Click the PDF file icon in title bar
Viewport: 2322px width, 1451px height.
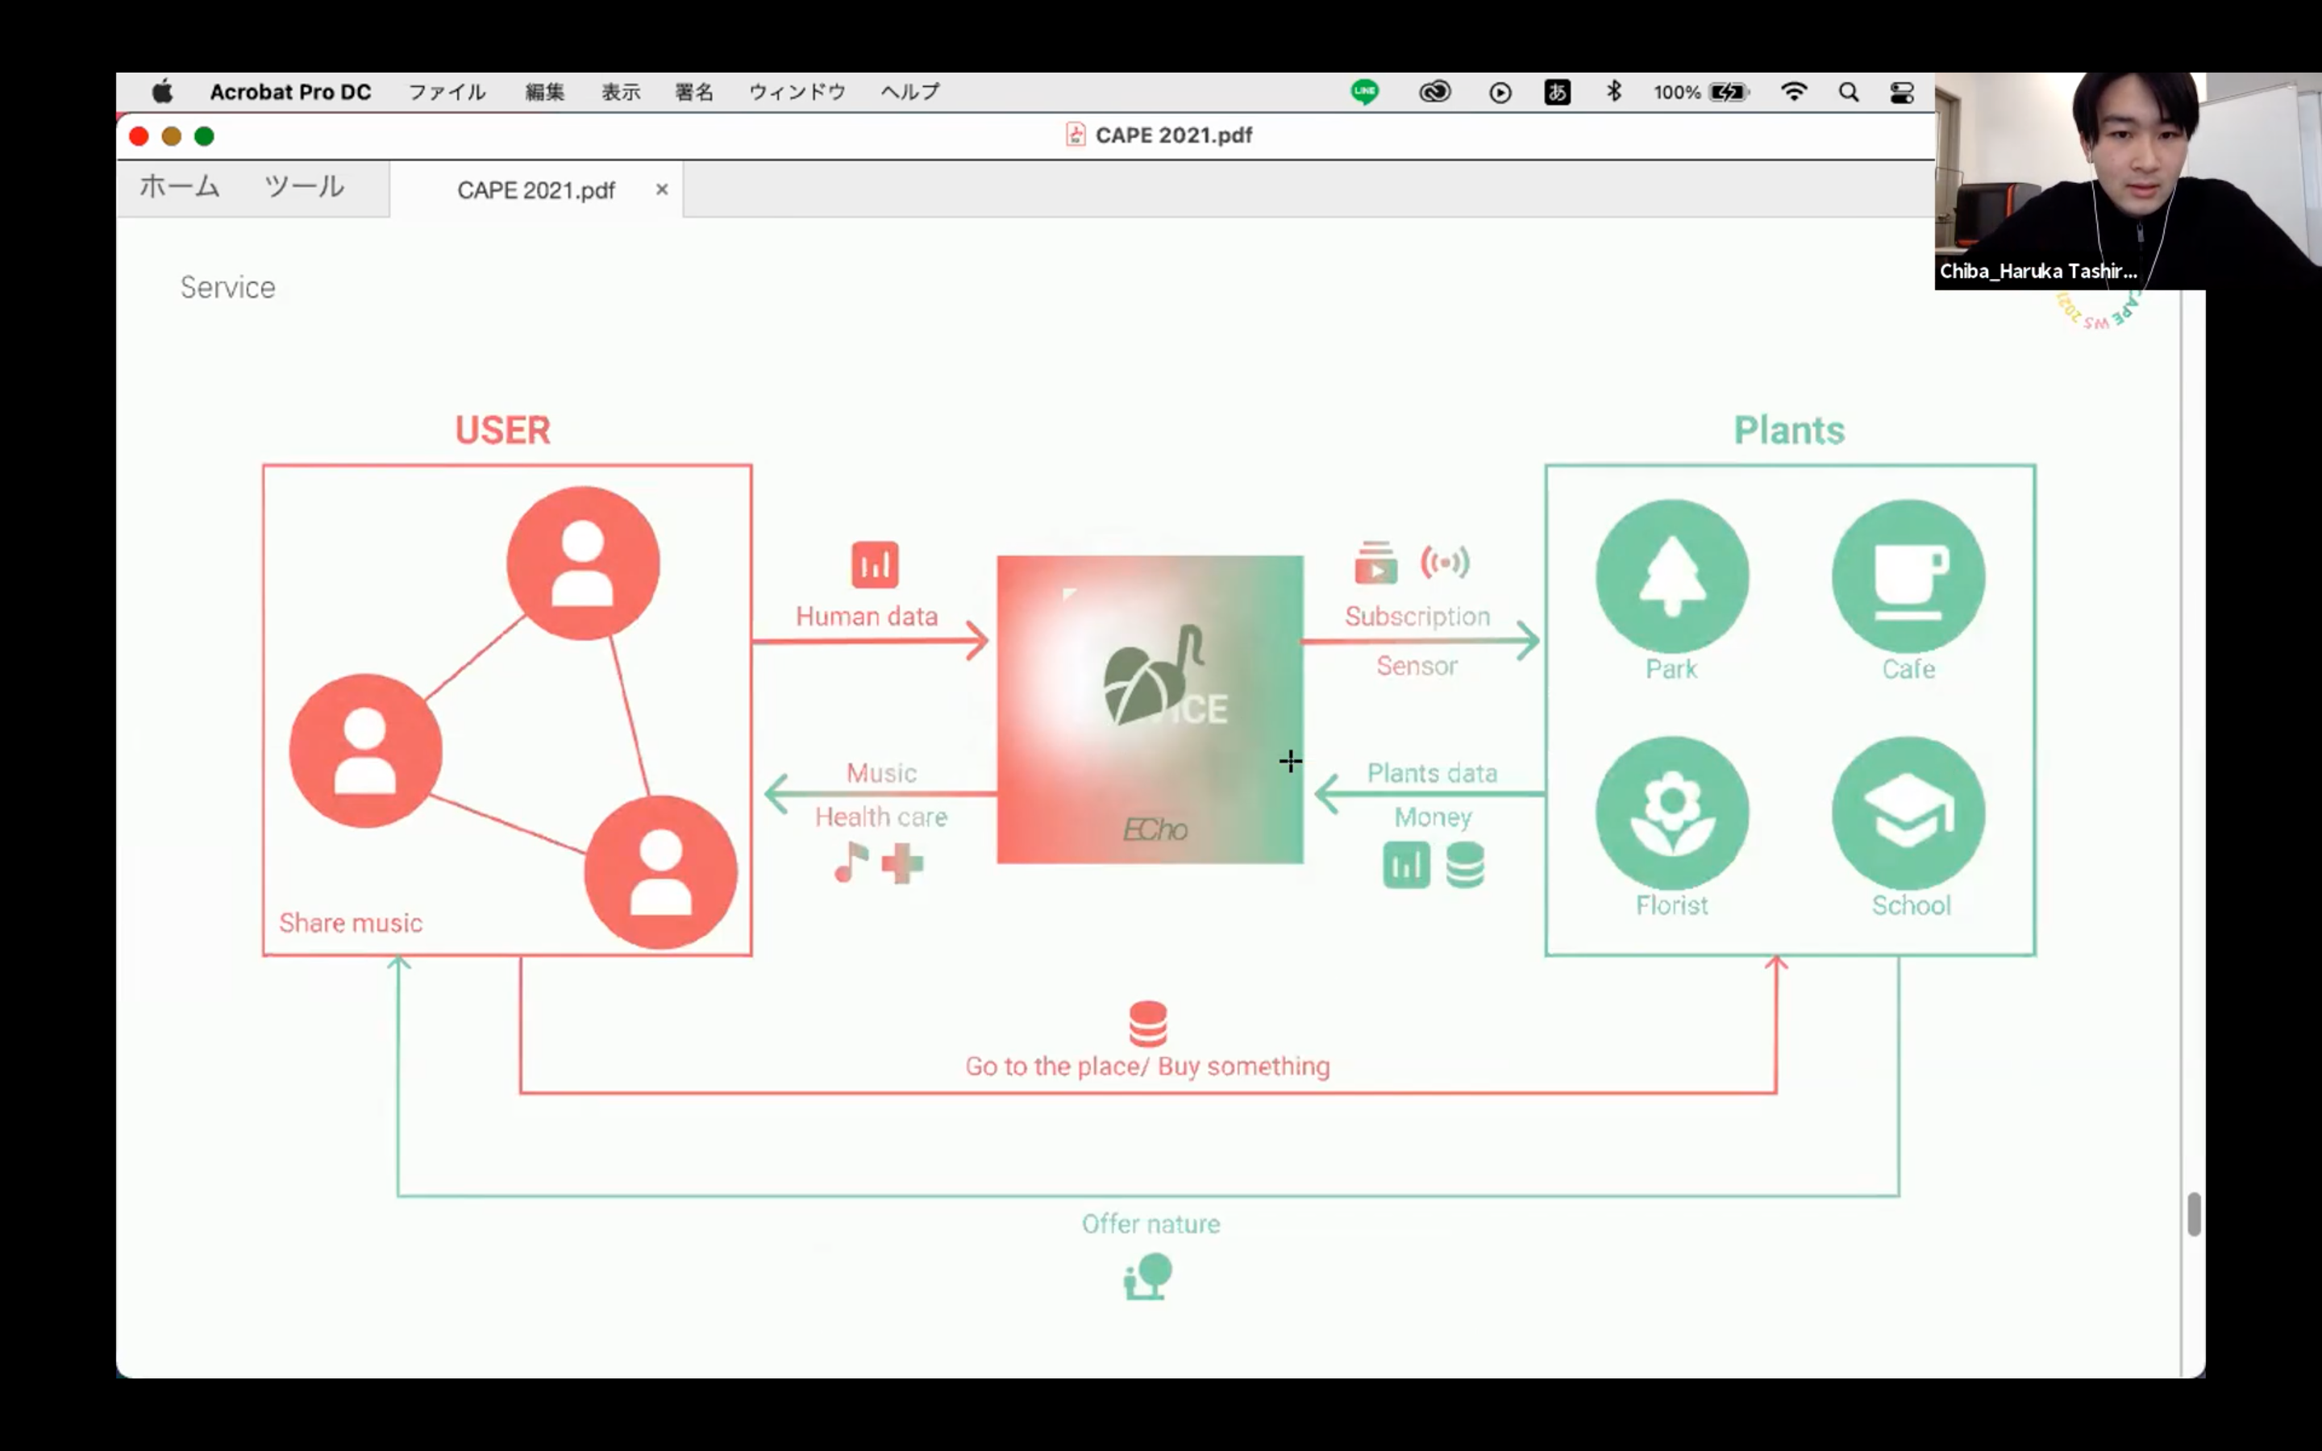tap(1075, 135)
